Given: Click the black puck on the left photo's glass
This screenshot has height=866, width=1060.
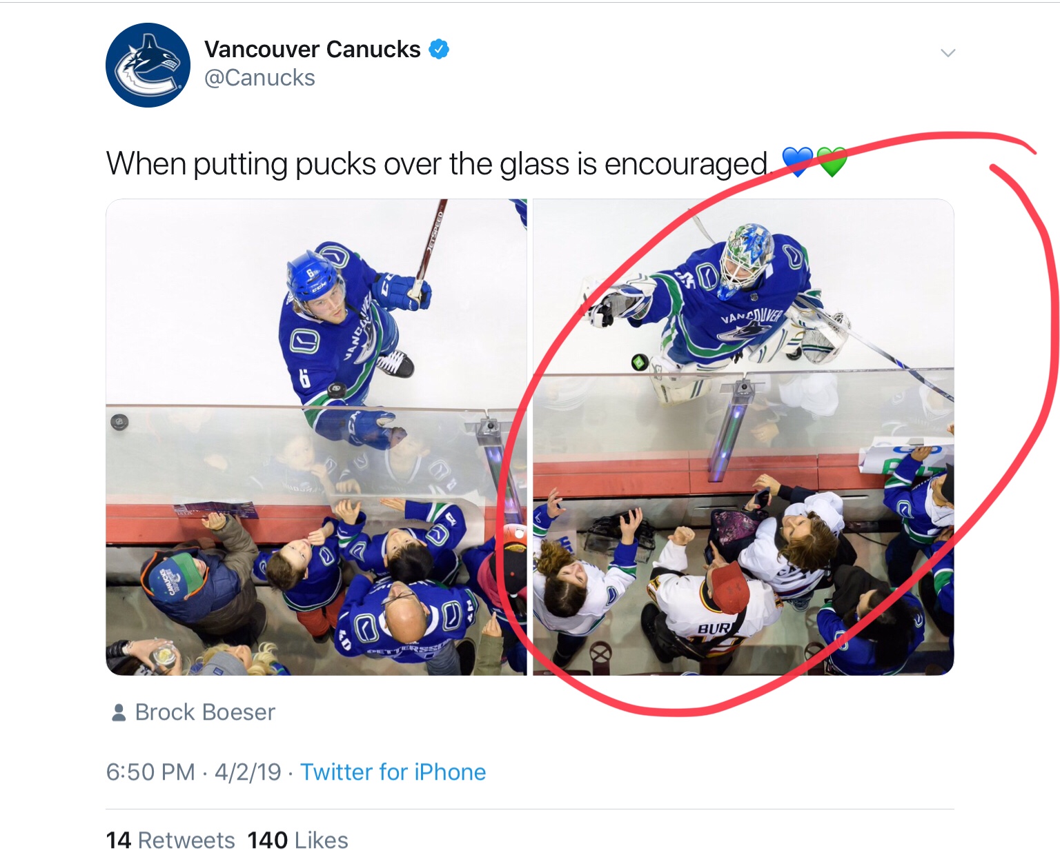Looking at the screenshot, I should click(119, 421).
